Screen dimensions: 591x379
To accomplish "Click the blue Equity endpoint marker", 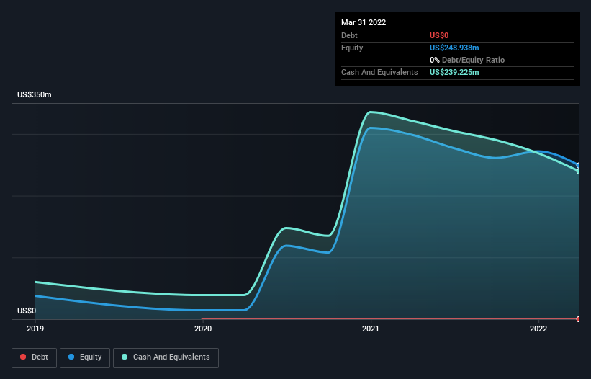I will [579, 165].
